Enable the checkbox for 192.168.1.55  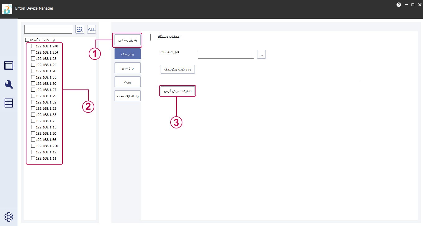33,77
